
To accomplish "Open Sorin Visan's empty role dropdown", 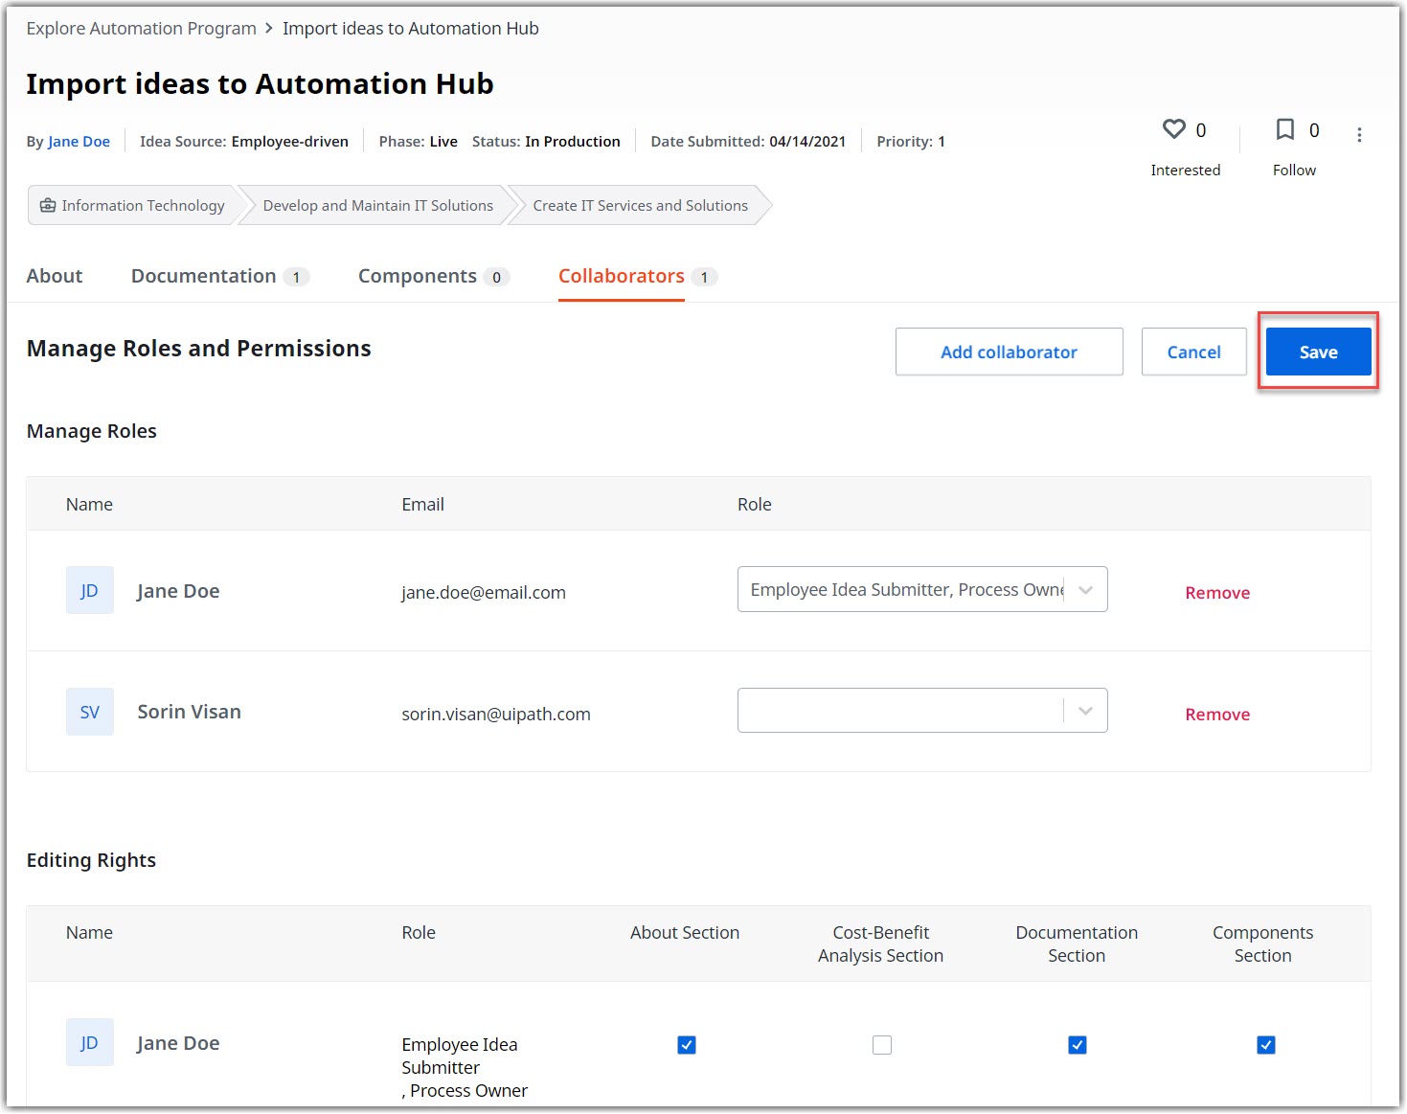I will 1085,711.
